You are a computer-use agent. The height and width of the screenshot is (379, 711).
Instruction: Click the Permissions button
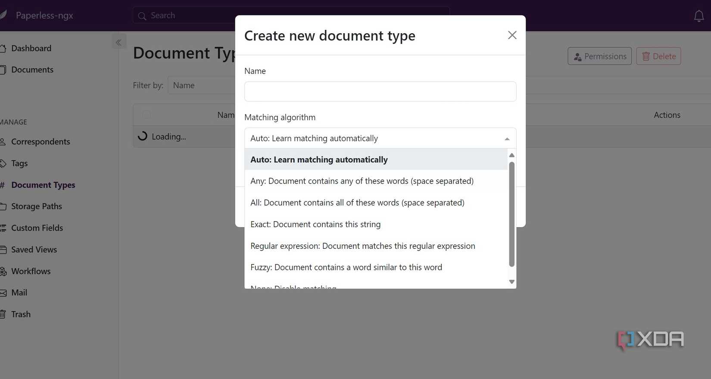coord(599,56)
